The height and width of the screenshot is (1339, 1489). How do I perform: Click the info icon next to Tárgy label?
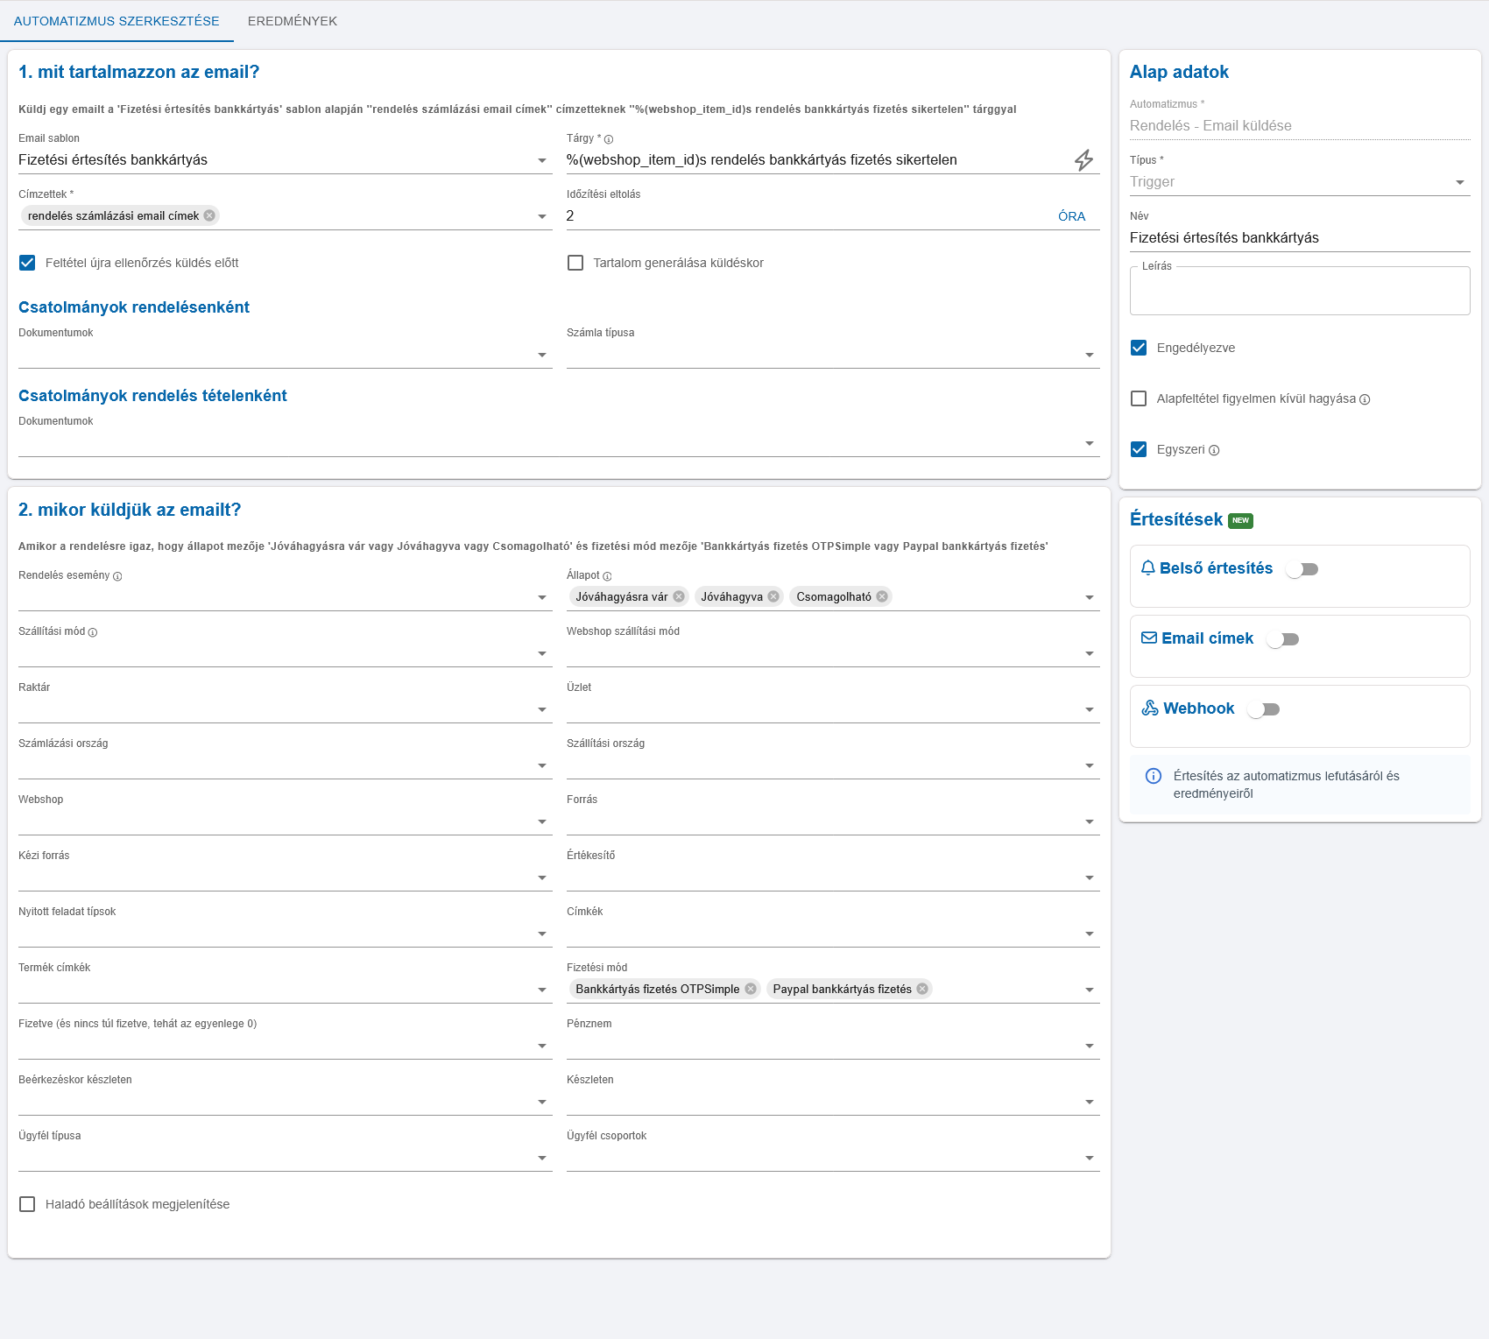click(609, 139)
